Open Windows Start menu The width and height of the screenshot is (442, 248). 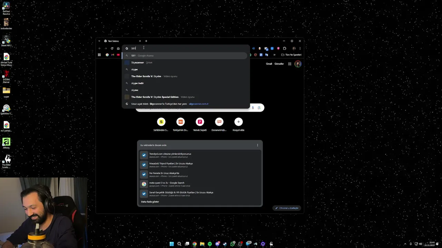[x=172, y=244]
